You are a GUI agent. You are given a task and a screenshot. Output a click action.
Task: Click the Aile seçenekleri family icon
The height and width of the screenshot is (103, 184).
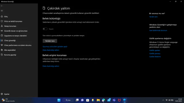tap(2, 50)
